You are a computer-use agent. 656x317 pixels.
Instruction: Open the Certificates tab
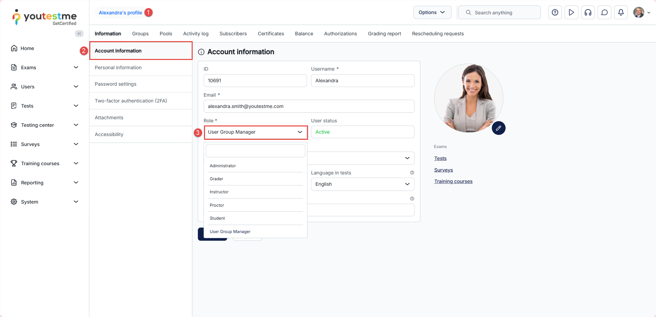[271, 34]
